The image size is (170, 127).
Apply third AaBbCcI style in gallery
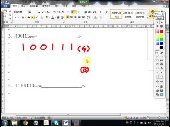pos(140,14)
